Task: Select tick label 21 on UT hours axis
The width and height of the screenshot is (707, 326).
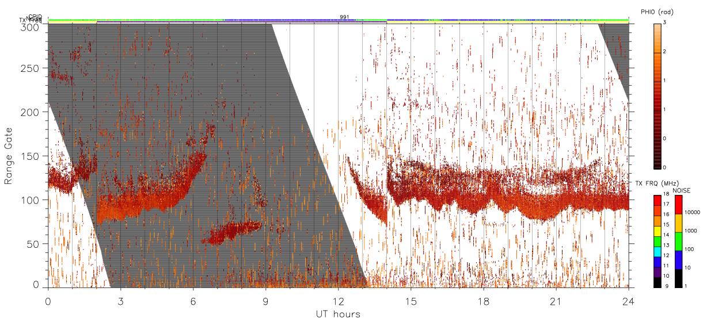Action: tap(556, 301)
